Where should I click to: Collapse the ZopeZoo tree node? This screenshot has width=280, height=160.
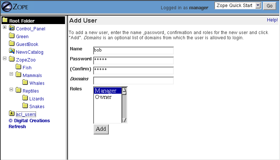click(x=4, y=59)
